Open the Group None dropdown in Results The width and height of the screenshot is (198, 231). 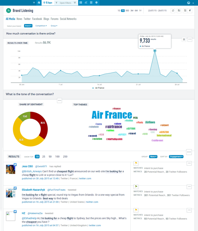point(153,156)
